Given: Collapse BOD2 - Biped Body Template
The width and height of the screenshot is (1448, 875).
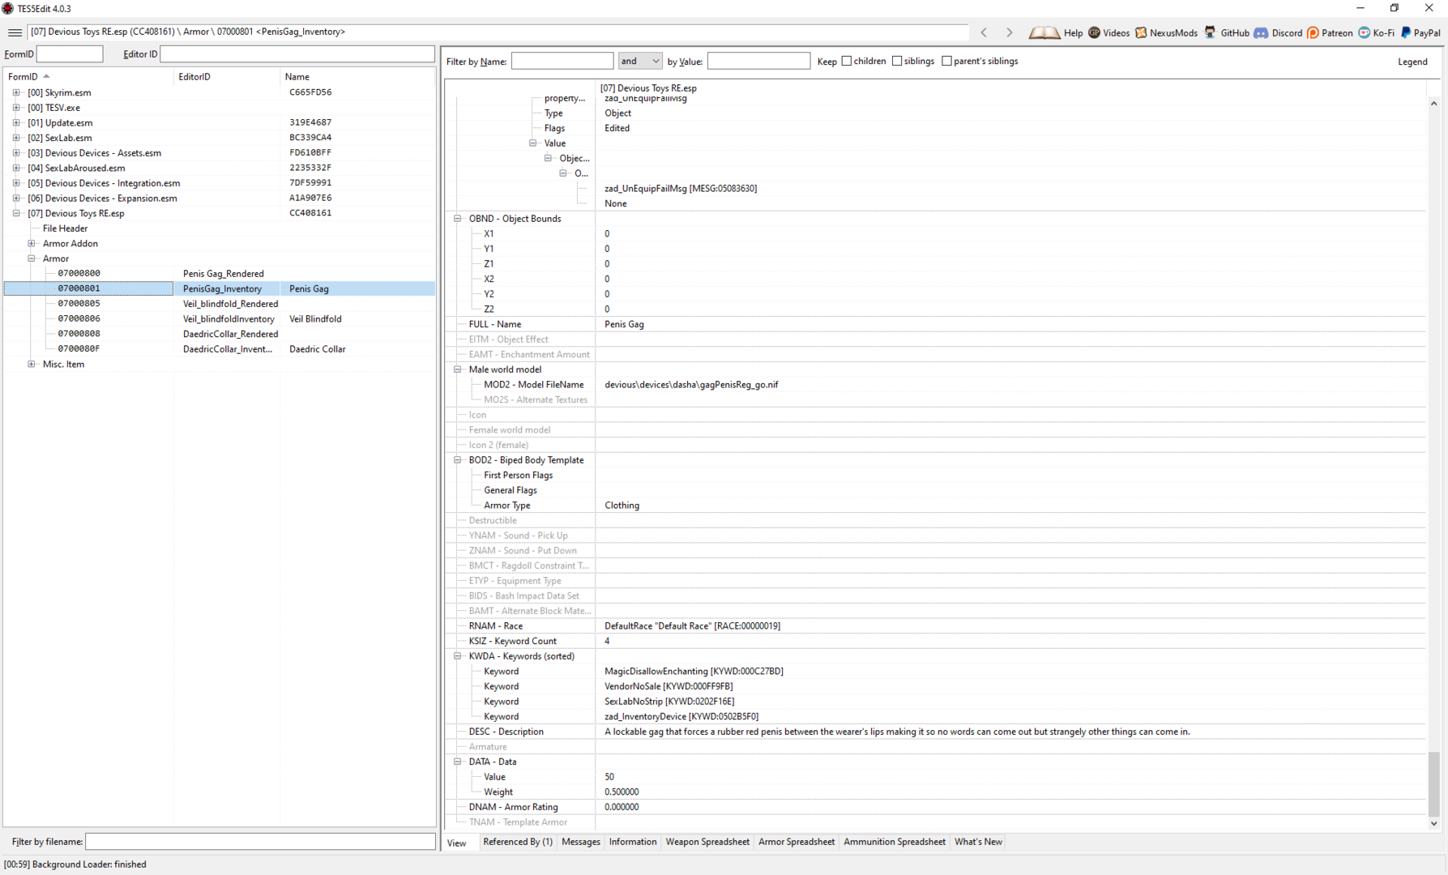Looking at the screenshot, I should pos(458,459).
